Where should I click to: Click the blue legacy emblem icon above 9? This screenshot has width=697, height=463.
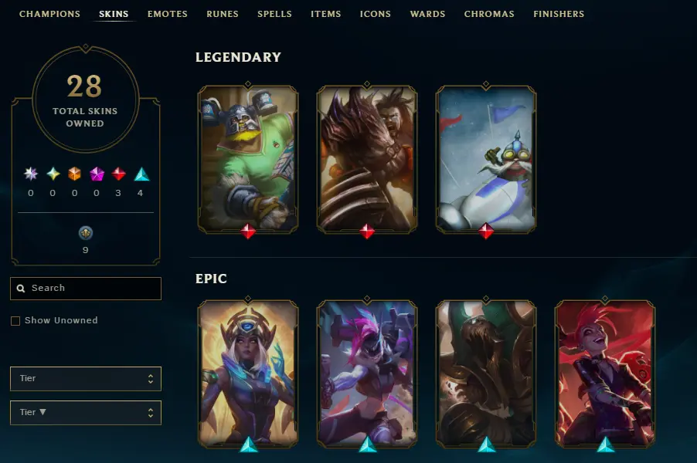(x=85, y=232)
